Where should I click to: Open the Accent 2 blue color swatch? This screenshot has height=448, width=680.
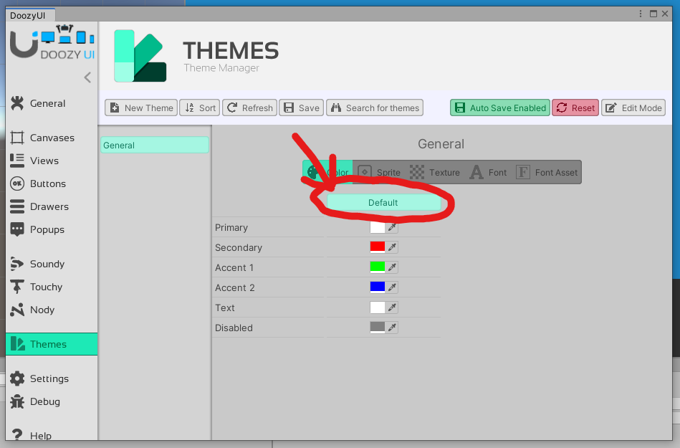coord(378,287)
